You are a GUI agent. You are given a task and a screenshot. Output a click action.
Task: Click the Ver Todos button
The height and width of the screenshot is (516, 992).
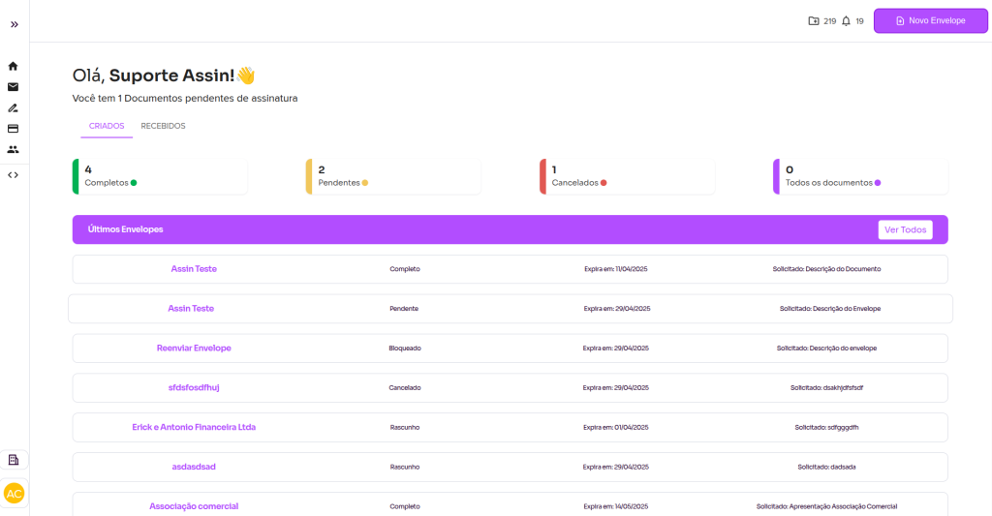(x=905, y=229)
